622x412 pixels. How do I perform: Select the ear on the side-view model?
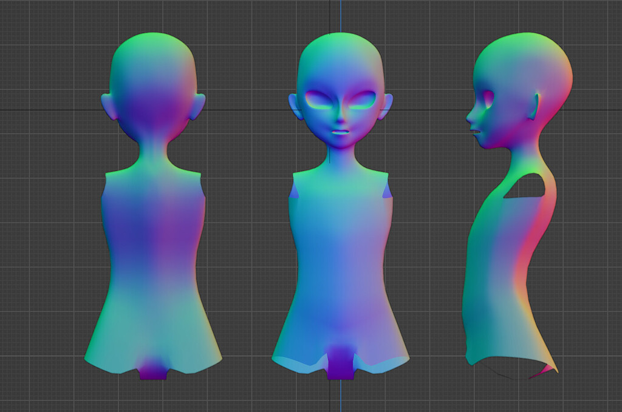click(534, 107)
